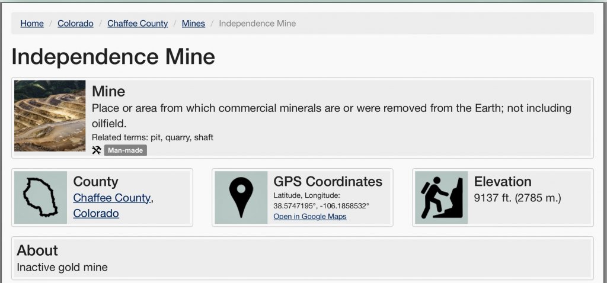
Task: Go to Home in the breadcrumb
Action: coord(32,24)
